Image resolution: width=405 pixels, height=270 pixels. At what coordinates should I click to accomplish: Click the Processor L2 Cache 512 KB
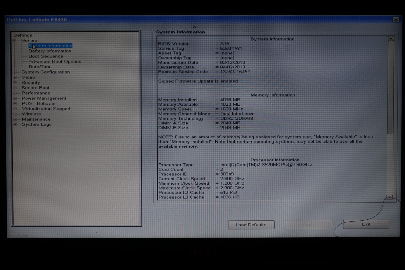click(x=228, y=192)
